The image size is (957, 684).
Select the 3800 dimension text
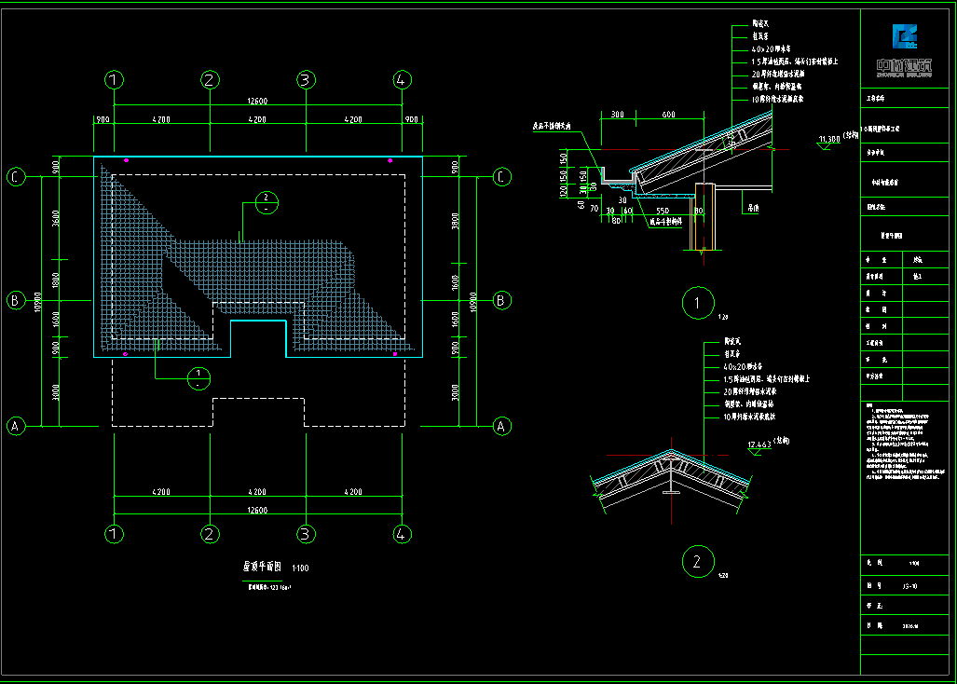tap(455, 221)
